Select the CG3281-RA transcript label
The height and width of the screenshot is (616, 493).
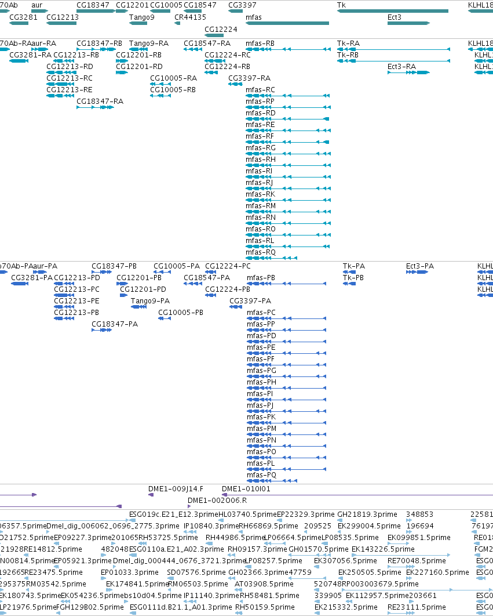pos(31,55)
